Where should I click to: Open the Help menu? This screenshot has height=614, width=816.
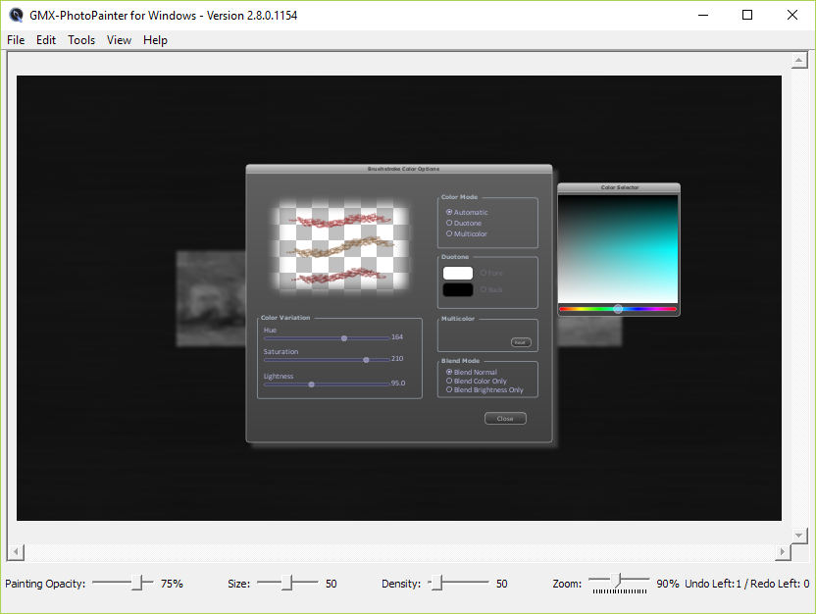(x=155, y=40)
